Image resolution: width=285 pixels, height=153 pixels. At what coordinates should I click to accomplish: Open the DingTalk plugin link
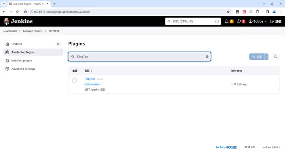point(90,79)
